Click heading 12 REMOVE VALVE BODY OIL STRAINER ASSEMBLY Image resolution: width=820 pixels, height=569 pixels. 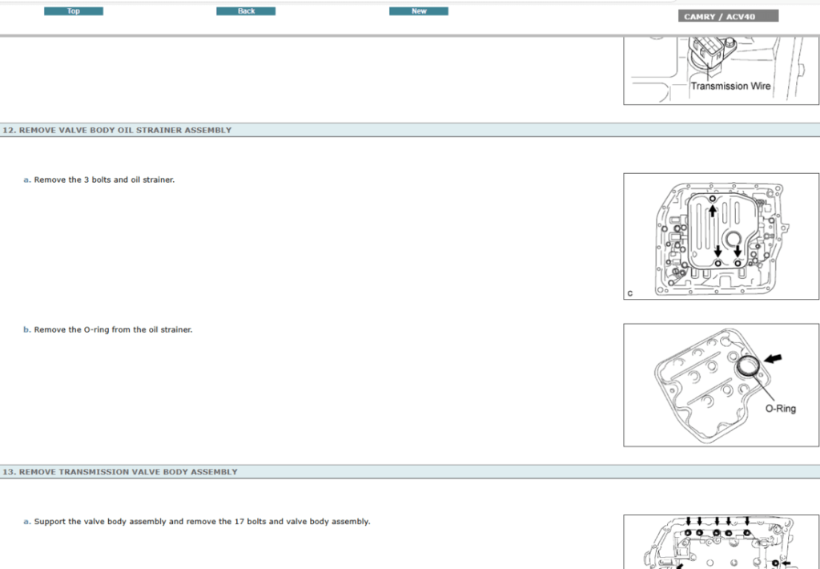[117, 129]
